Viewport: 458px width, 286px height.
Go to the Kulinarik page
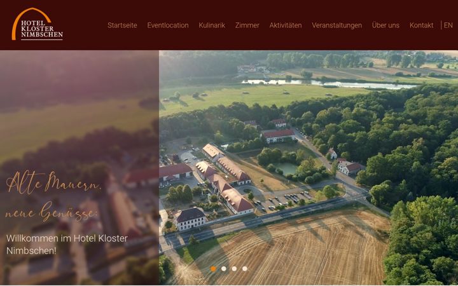pos(212,25)
